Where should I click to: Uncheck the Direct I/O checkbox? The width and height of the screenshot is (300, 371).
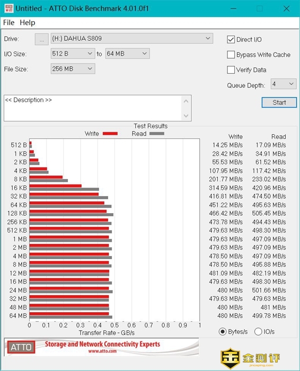[x=231, y=40]
